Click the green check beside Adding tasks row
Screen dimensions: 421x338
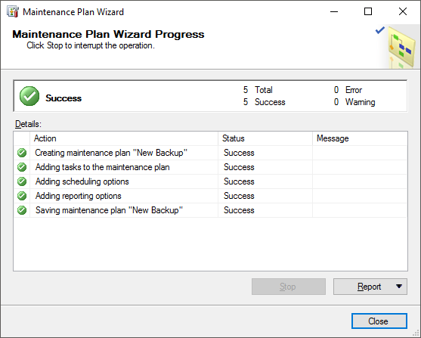coord(22,167)
